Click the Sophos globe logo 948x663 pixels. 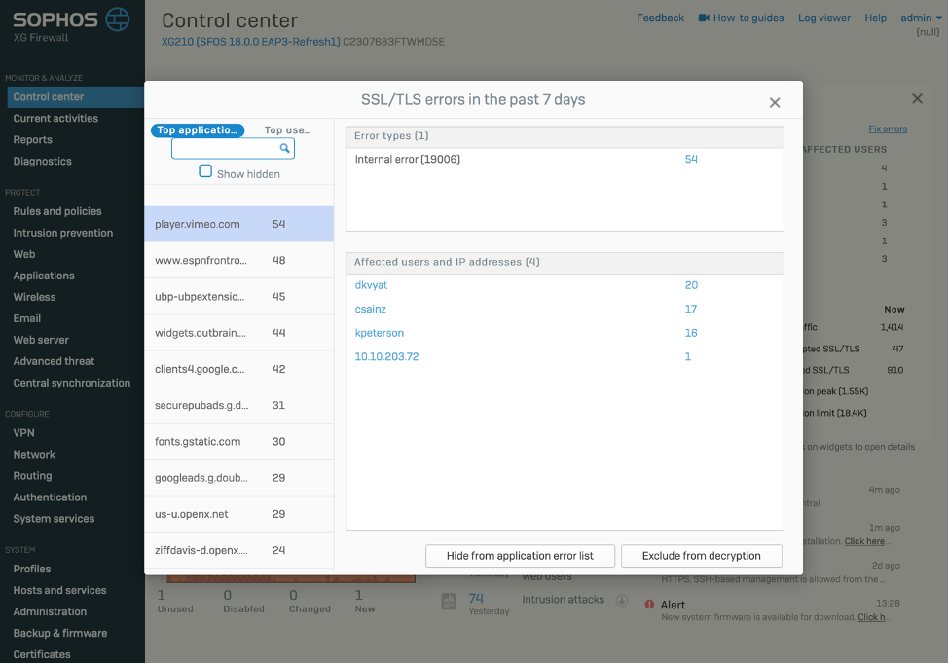pos(117,19)
